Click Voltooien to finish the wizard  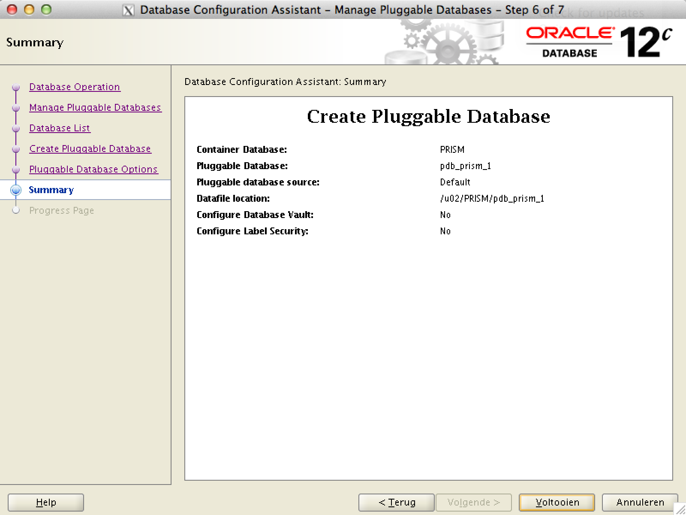557,502
